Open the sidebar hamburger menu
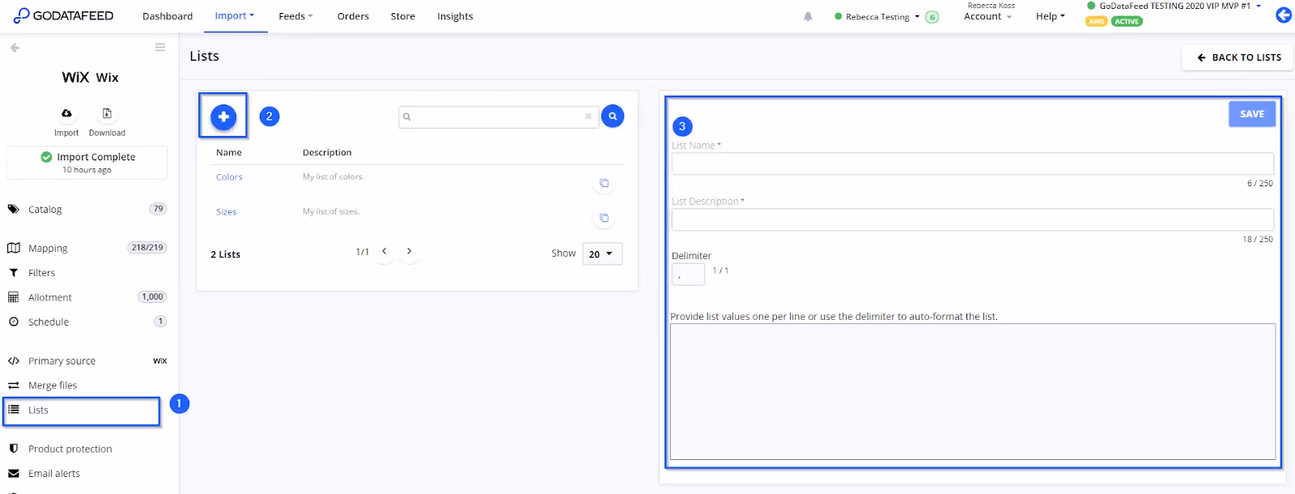 (x=160, y=48)
